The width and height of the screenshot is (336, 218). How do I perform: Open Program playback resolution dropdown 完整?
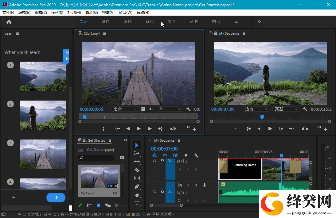pyautogui.click(x=286, y=109)
